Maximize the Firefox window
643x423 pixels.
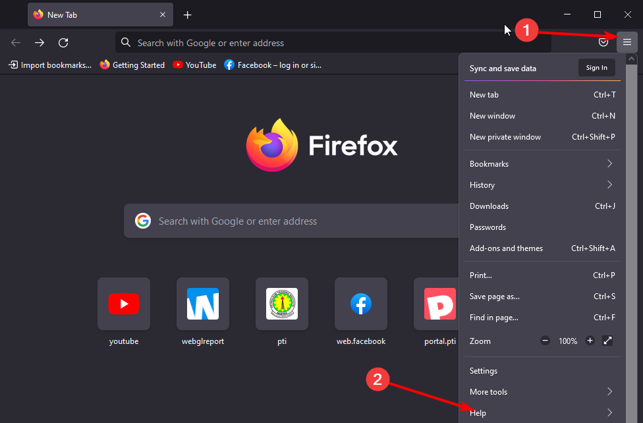click(x=598, y=14)
